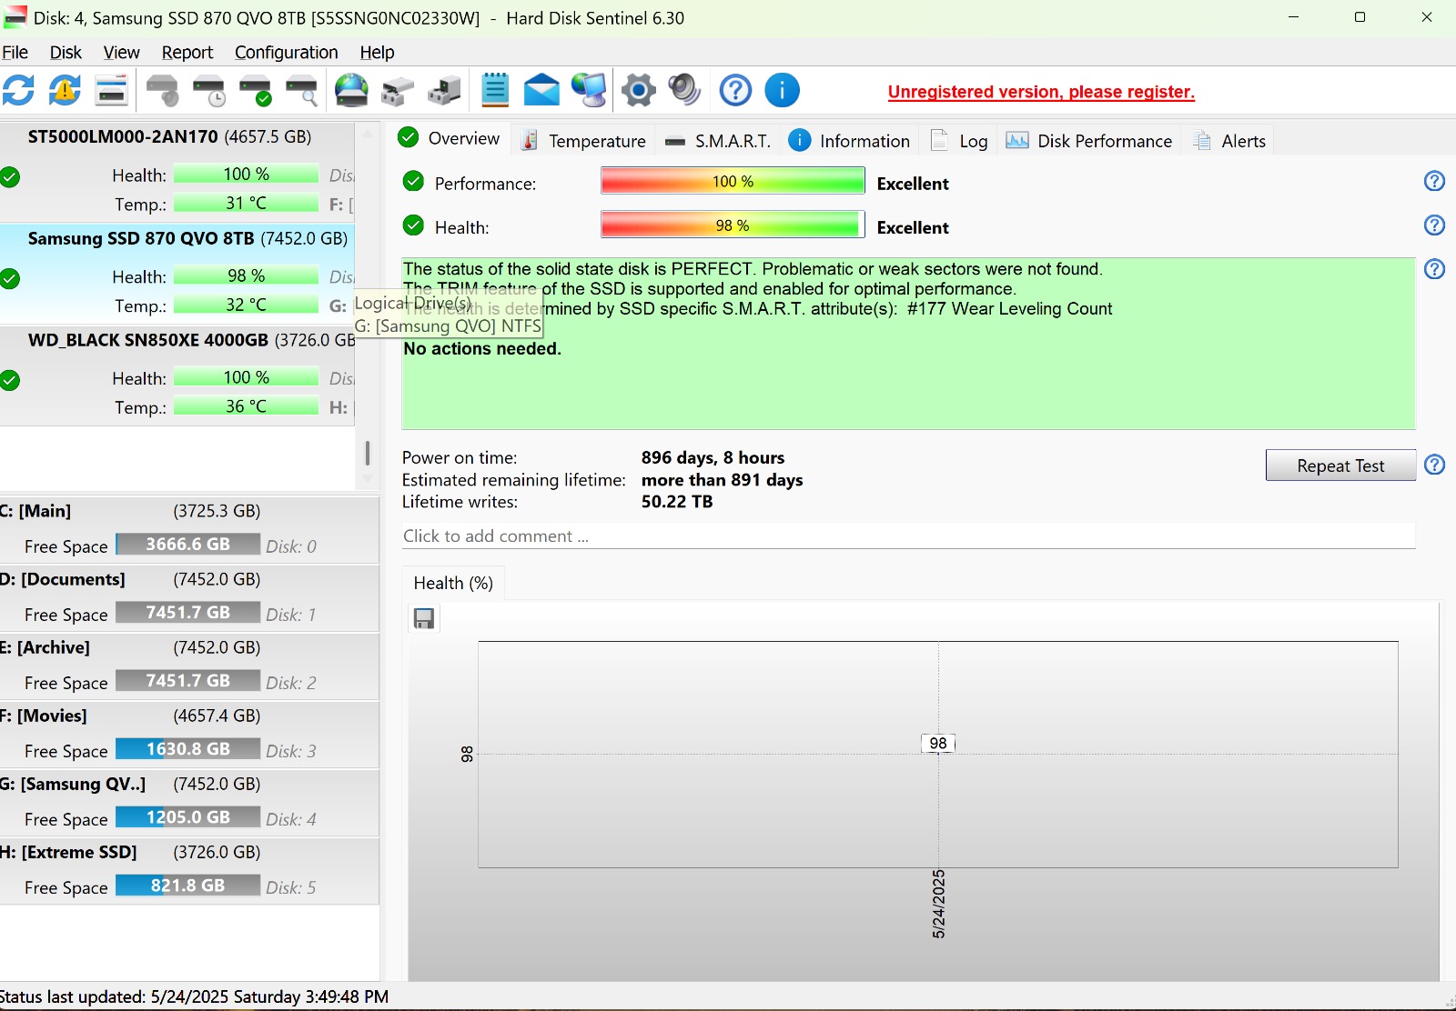Switch to the Overview tab
The width and height of the screenshot is (1456, 1011).
[450, 138]
